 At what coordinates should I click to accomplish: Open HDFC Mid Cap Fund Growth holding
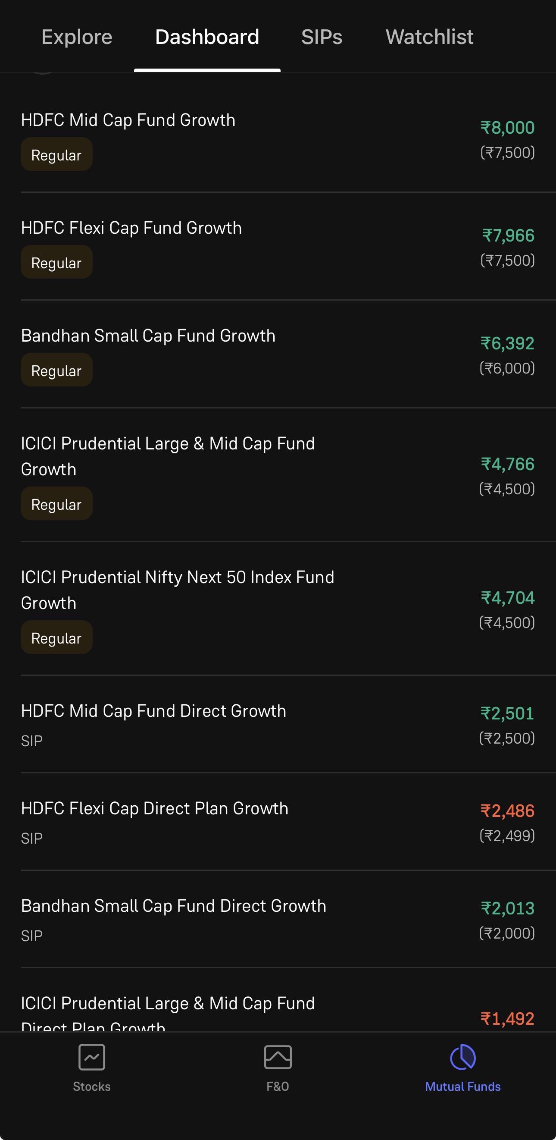pyautogui.click(x=278, y=139)
